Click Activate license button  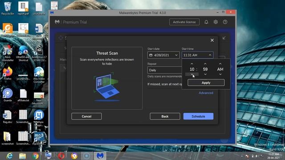coord(184,22)
